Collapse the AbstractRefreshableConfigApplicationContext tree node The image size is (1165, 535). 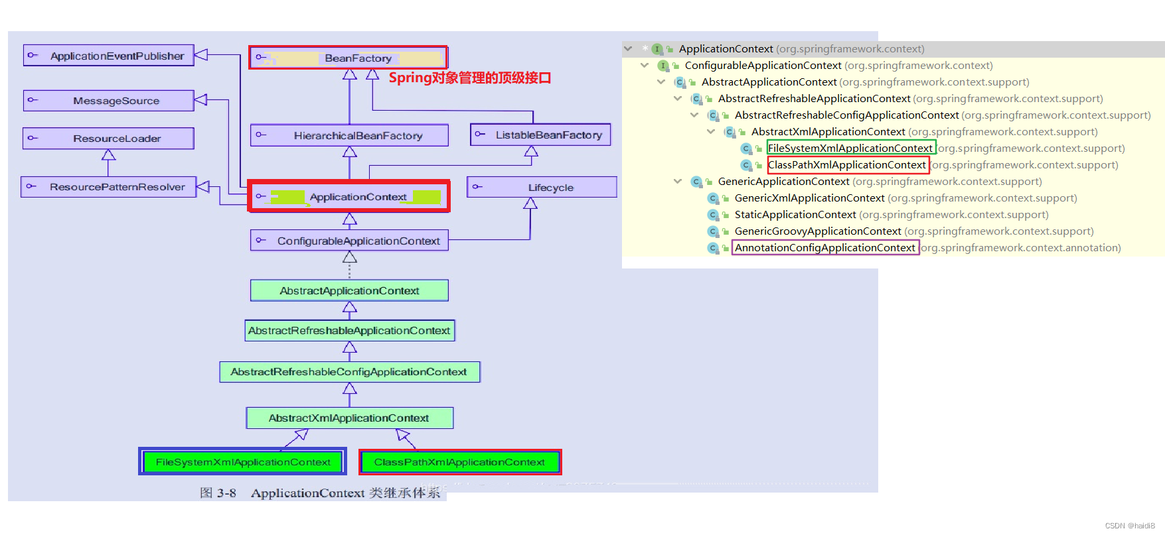pyautogui.click(x=694, y=115)
